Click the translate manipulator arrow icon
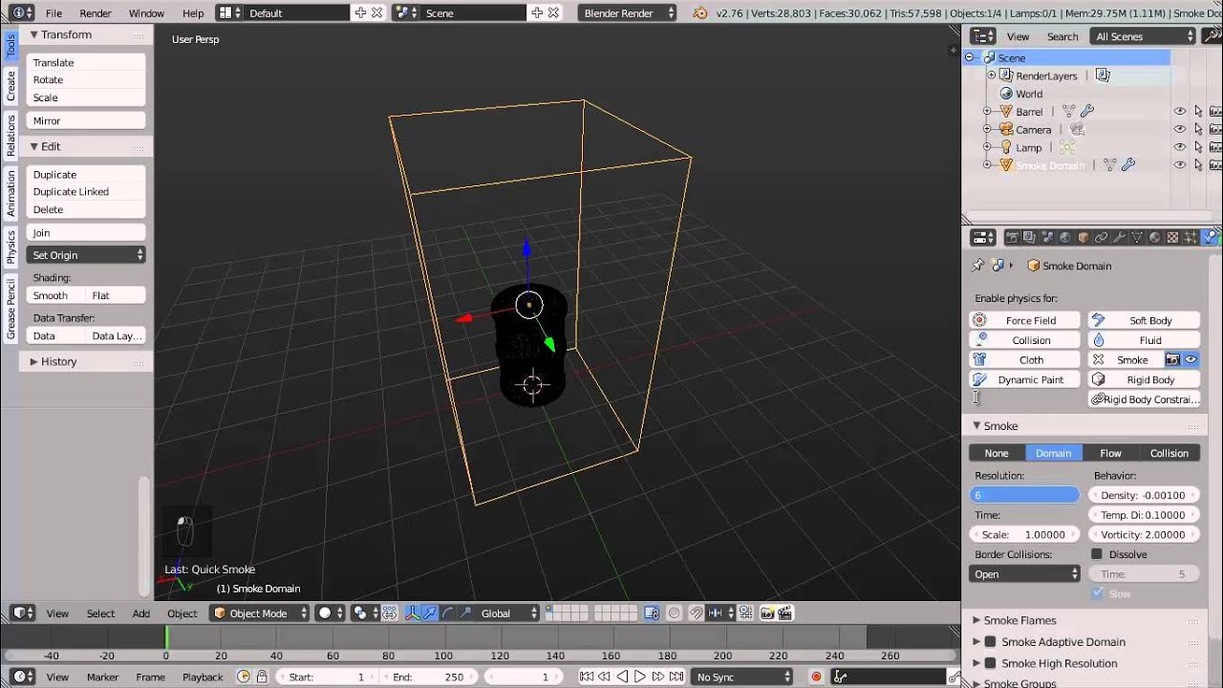1223x688 pixels. [430, 613]
